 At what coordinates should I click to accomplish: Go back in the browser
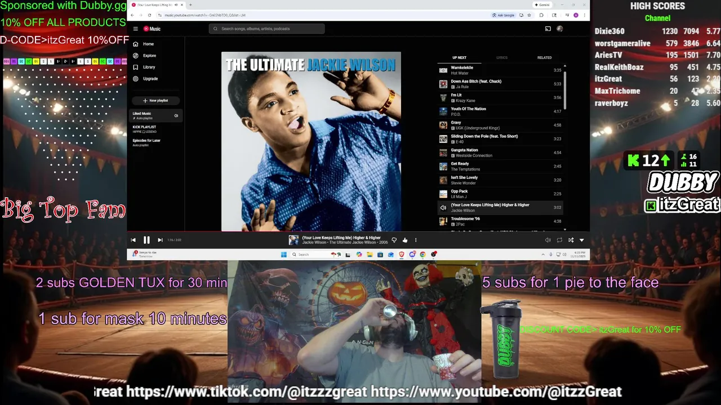coord(133,15)
